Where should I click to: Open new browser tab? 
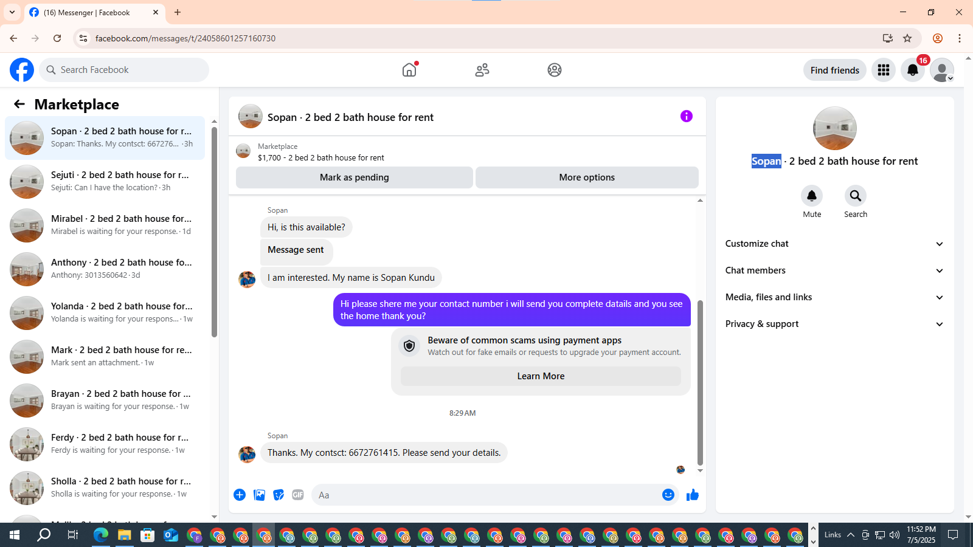pos(178,12)
